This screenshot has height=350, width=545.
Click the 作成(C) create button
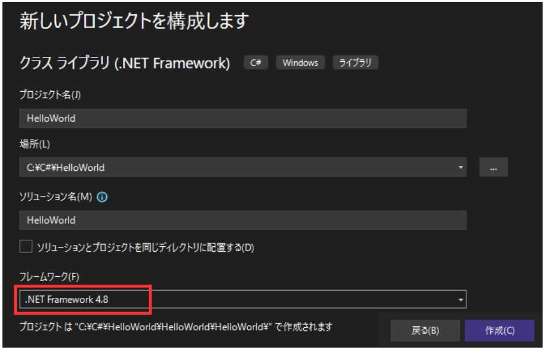[x=499, y=331]
